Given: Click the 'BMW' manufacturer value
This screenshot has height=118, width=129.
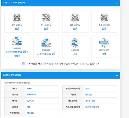Looking at the screenshot, I should point(29,89).
